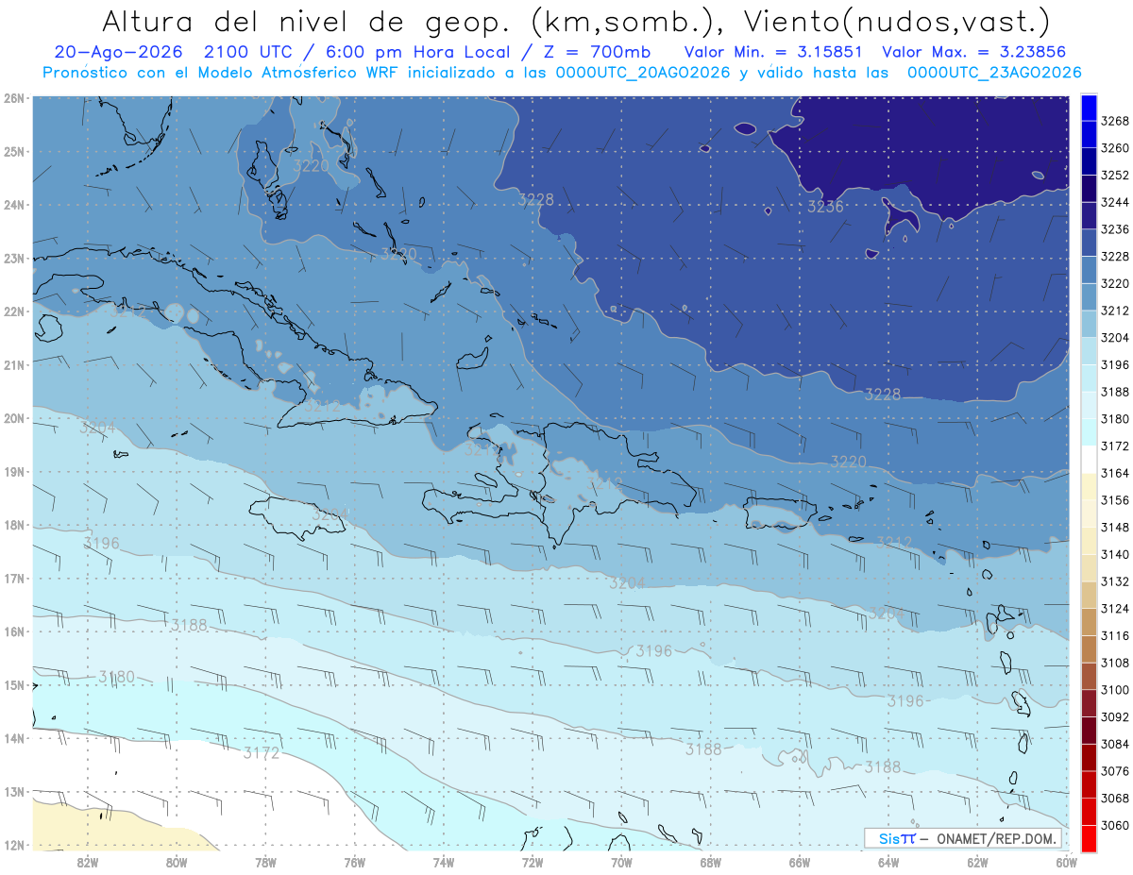The image size is (1133, 875).
Task: Click the 3068 colorbar scale value
Action: coord(1115,799)
